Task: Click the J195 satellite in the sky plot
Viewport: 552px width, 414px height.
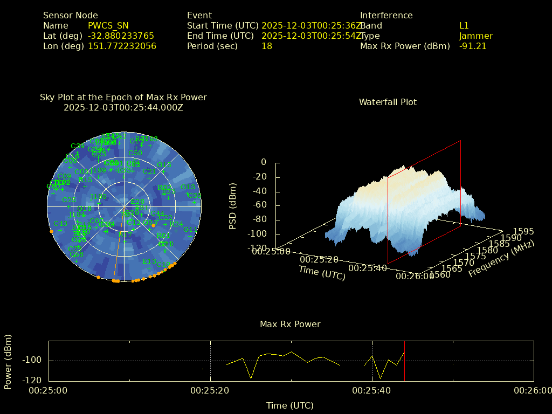Action: [99, 203]
